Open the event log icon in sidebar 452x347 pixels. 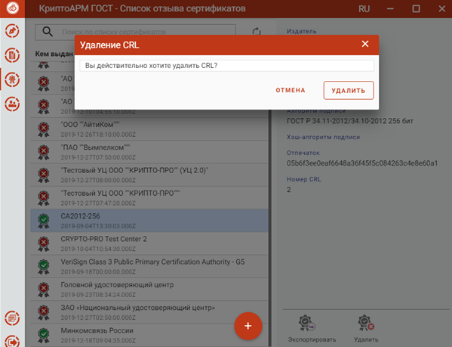(12, 318)
